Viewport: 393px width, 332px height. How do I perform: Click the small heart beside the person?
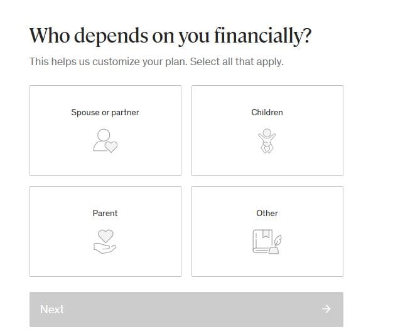(111, 147)
